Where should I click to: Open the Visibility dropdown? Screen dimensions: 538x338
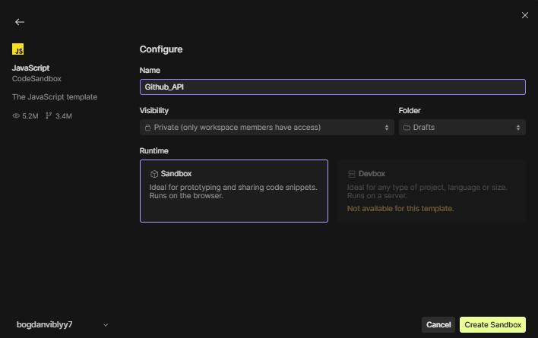coord(265,128)
